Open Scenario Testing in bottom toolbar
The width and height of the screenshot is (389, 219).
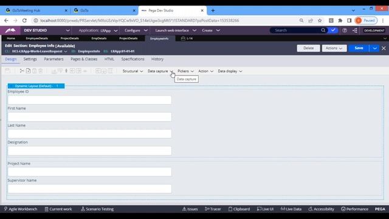(x=97, y=209)
